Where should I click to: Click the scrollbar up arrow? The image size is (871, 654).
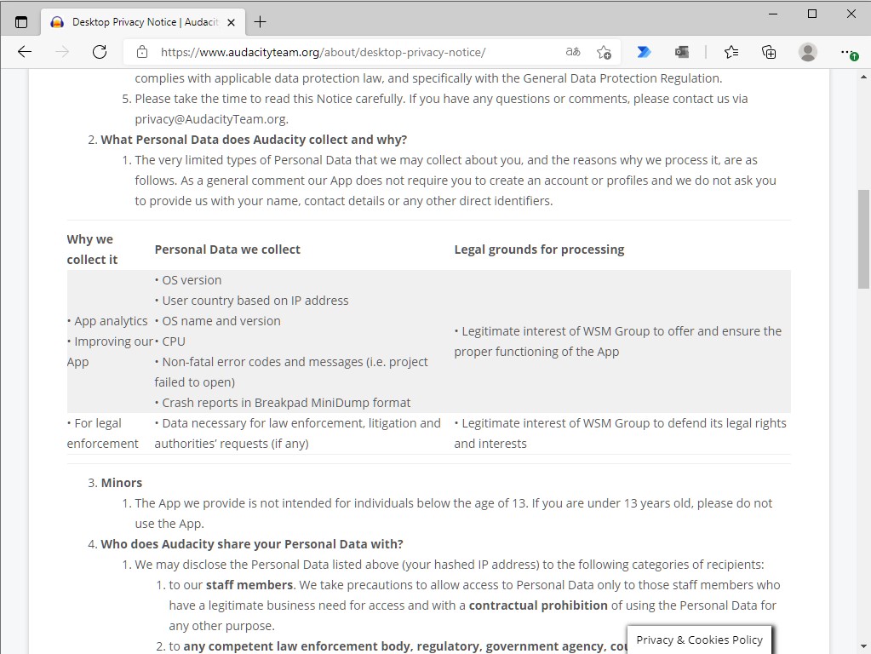(863, 77)
